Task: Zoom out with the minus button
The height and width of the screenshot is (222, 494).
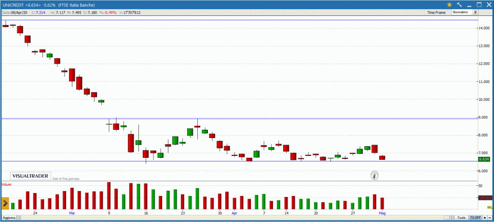Action: click(x=490, y=218)
